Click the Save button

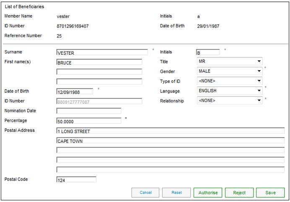click(x=270, y=193)
